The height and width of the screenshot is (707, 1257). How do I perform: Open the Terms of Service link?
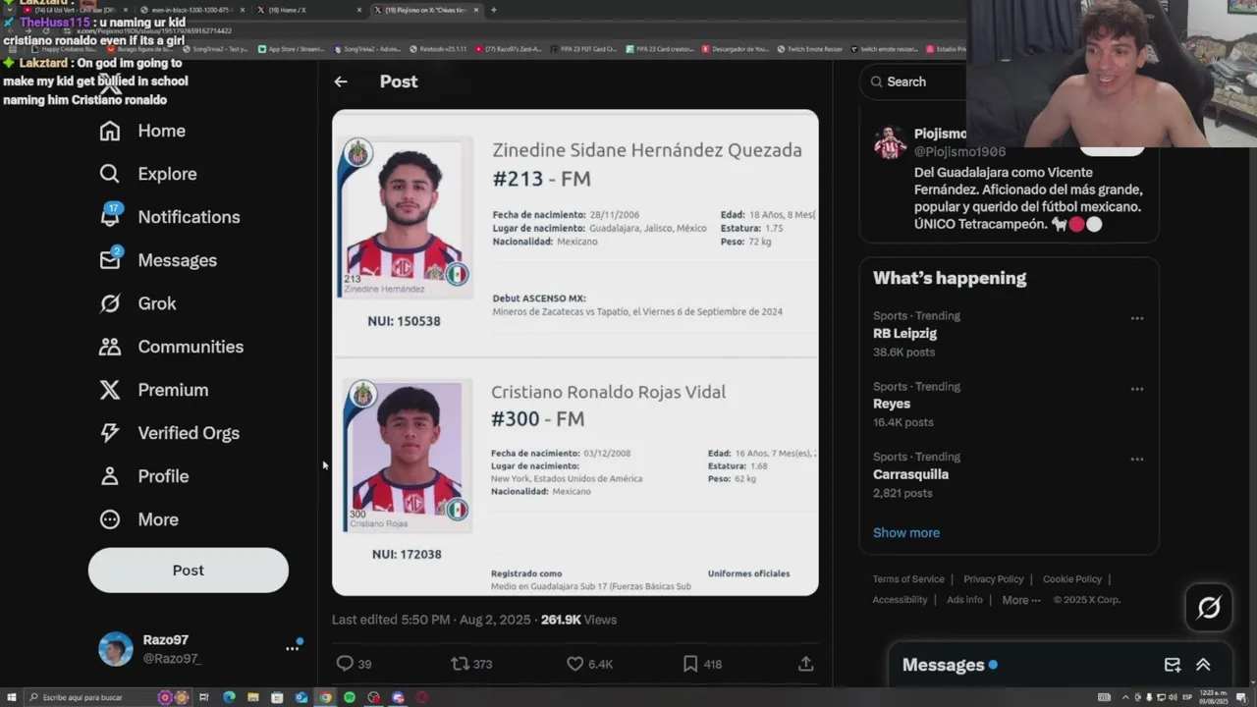908,579
